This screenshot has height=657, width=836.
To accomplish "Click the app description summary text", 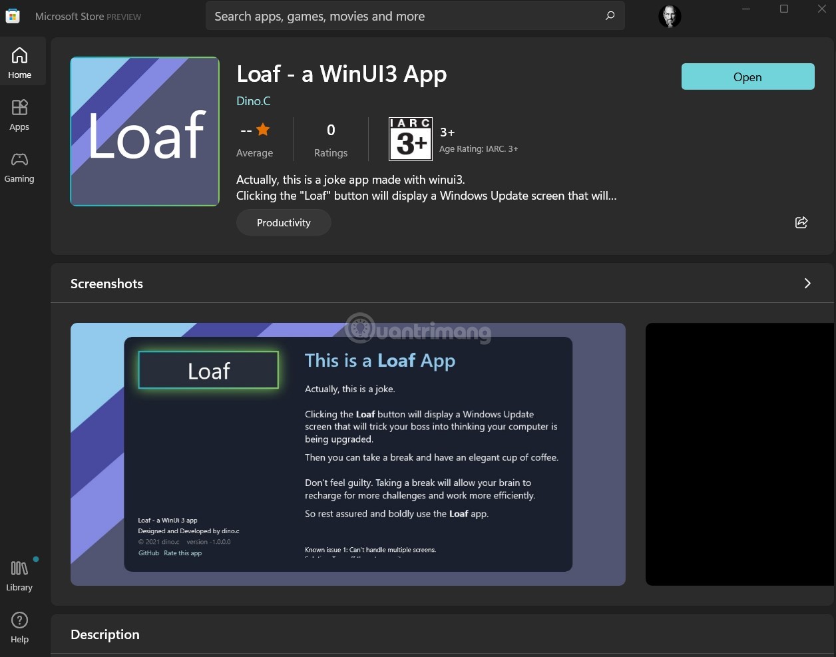I will click(427, 188).
